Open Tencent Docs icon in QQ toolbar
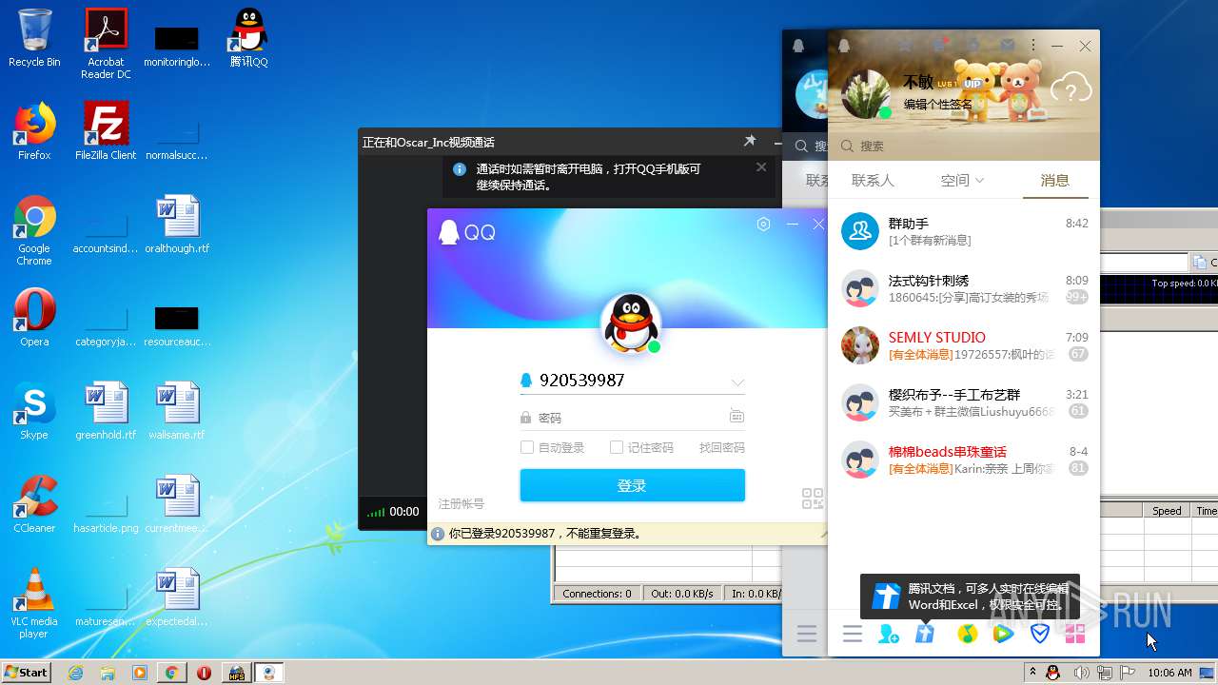This screenshot has width=1218, height=685. tap(925, 634)
